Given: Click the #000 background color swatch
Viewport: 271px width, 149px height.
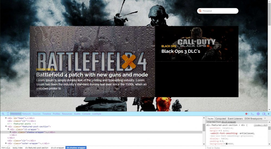Looking at the screenshot, I should (x=227, y=144).
